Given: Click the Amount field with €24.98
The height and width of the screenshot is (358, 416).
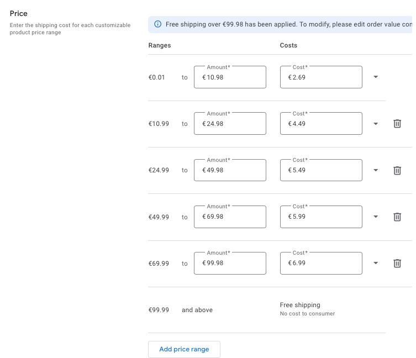Looking at the screenshot, I should pyautogui.click(x=230, y=124).
